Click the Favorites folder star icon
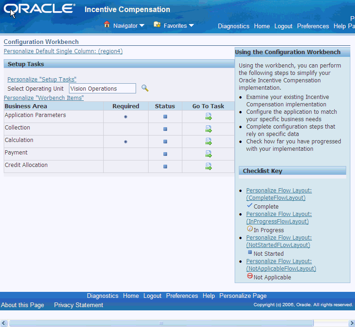Screen dimensions: 355x327 [157, 25]
